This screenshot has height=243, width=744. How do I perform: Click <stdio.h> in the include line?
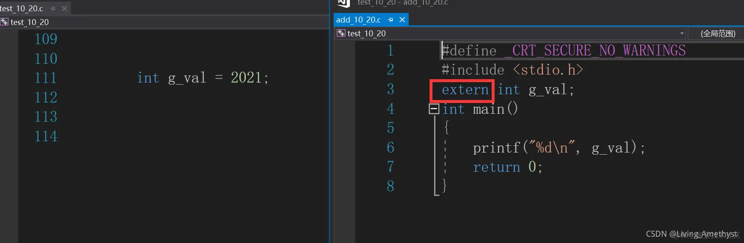pyautogui.click(x=548, y=70)
